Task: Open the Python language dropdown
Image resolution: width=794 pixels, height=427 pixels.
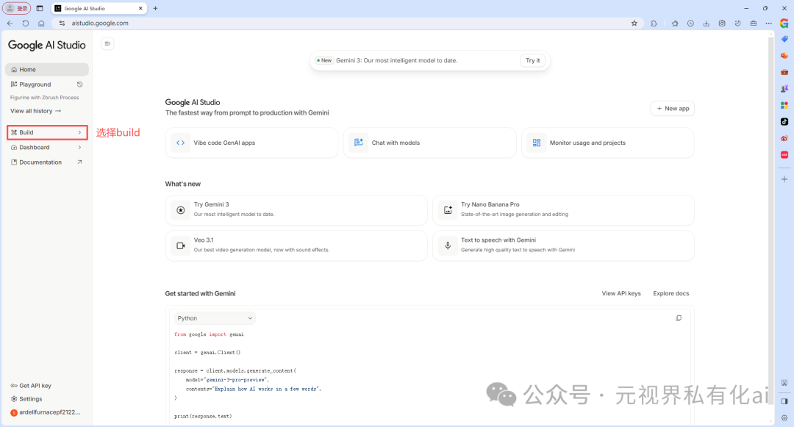Action: (x=215, y=318)
